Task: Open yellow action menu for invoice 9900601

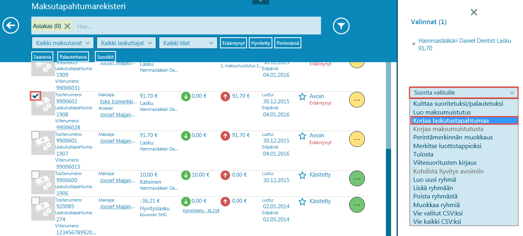Action: (357, 139)
